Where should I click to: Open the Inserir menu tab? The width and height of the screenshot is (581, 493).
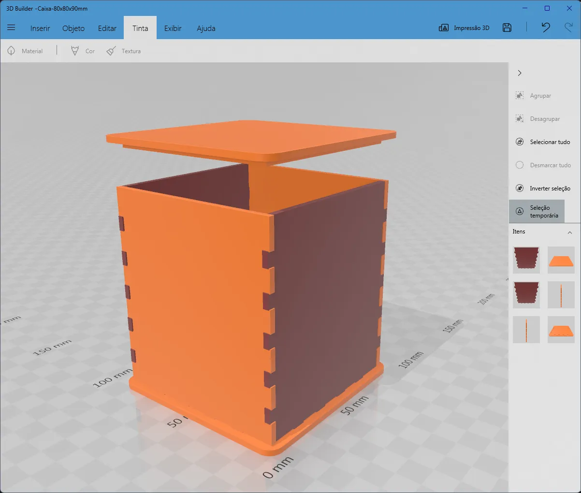(40, 28)
